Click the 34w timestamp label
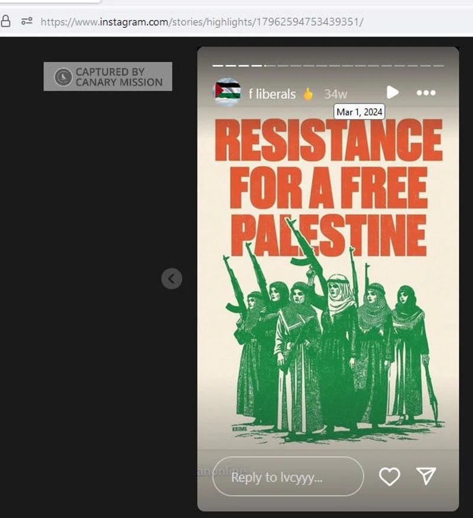Image resolution: width=473 pixels, height=518 pixels. [x=335, y=95]
